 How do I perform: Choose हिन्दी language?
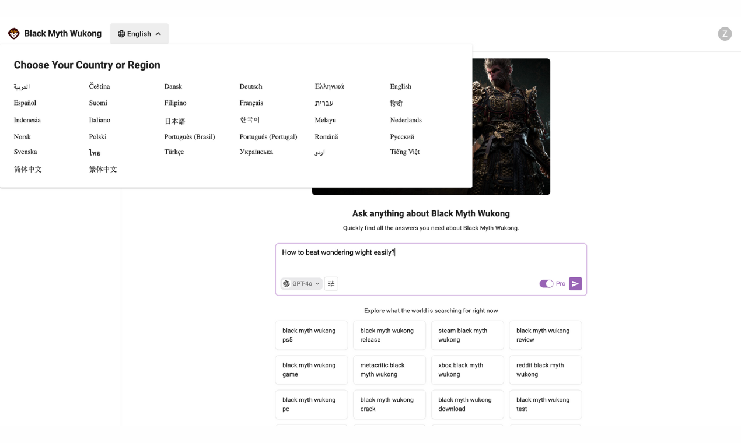(396, 103)
